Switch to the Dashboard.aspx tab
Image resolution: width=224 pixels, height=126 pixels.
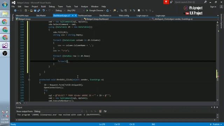[x=85, y=15]
